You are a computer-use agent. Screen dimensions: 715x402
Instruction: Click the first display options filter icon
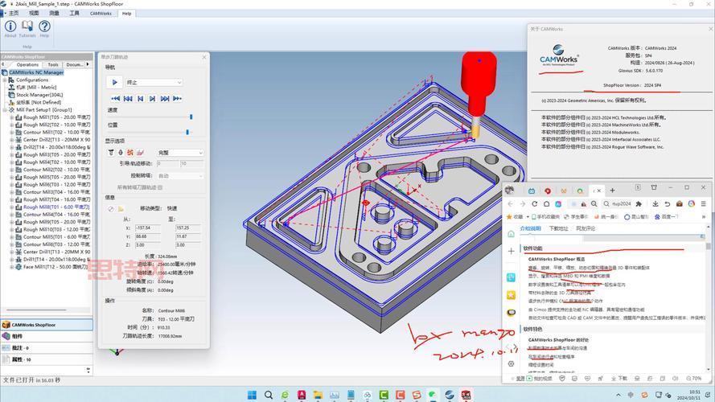[111, 152]
